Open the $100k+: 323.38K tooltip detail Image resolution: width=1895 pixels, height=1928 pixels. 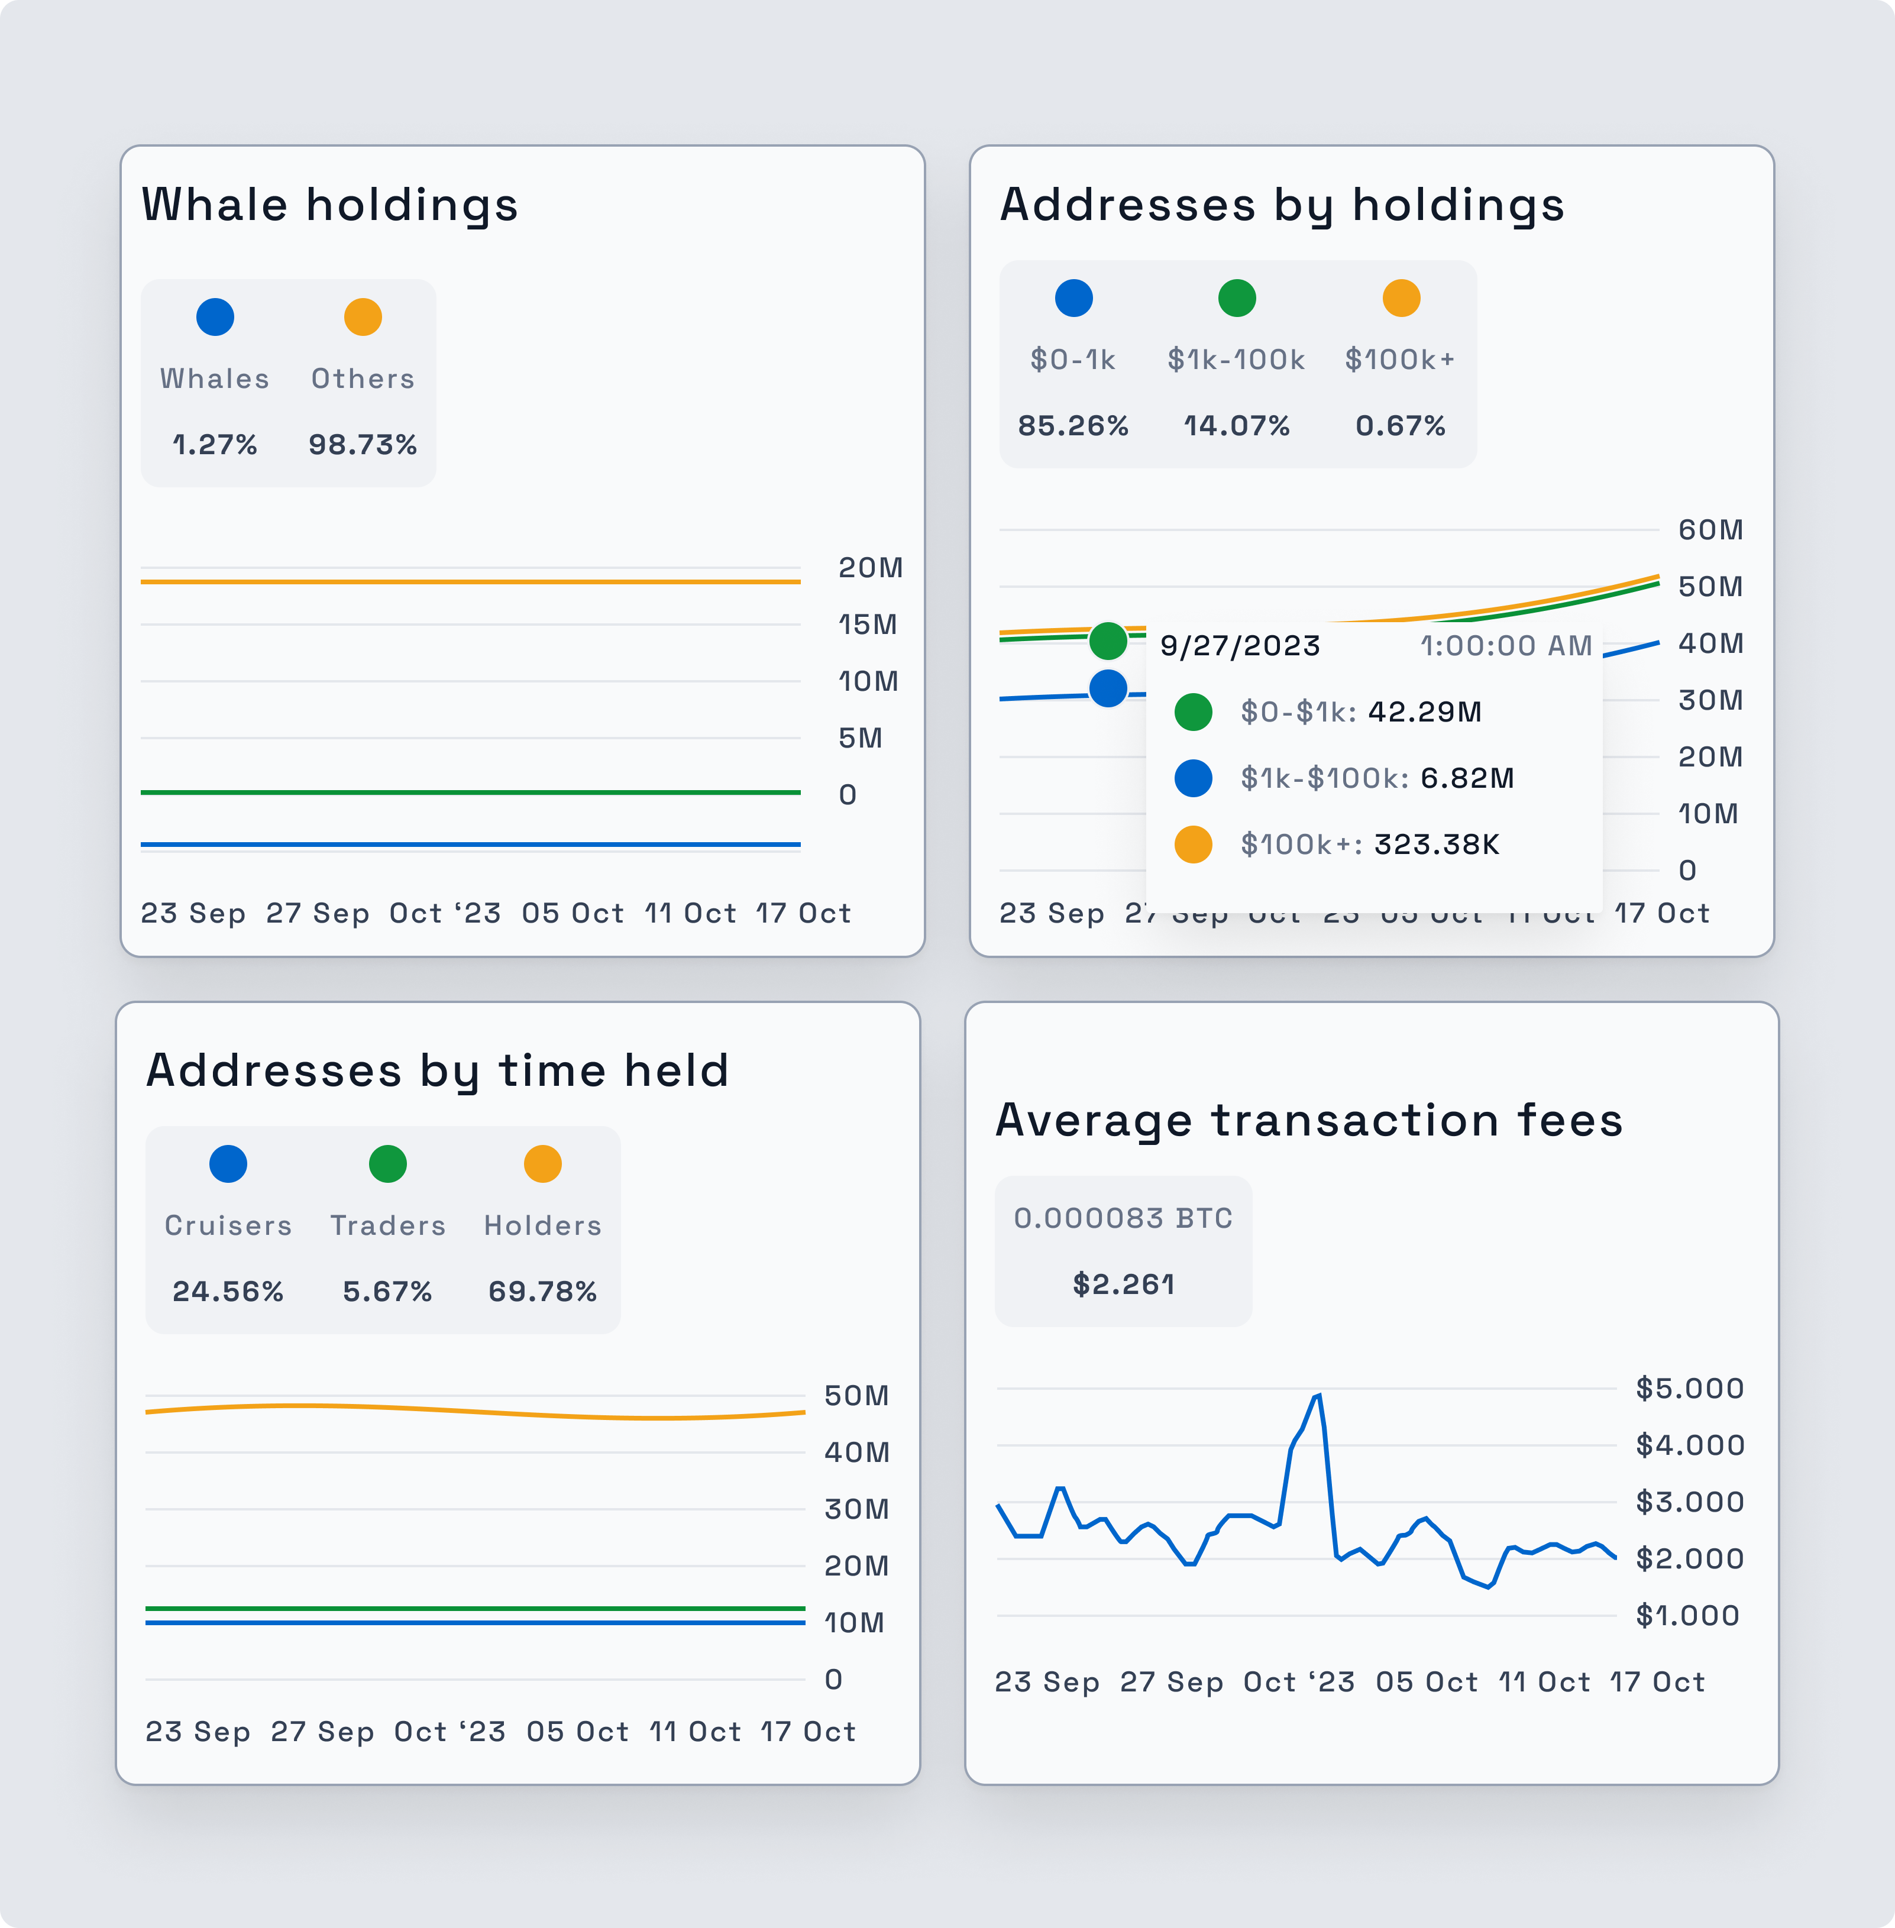(x=1369, y=845)
